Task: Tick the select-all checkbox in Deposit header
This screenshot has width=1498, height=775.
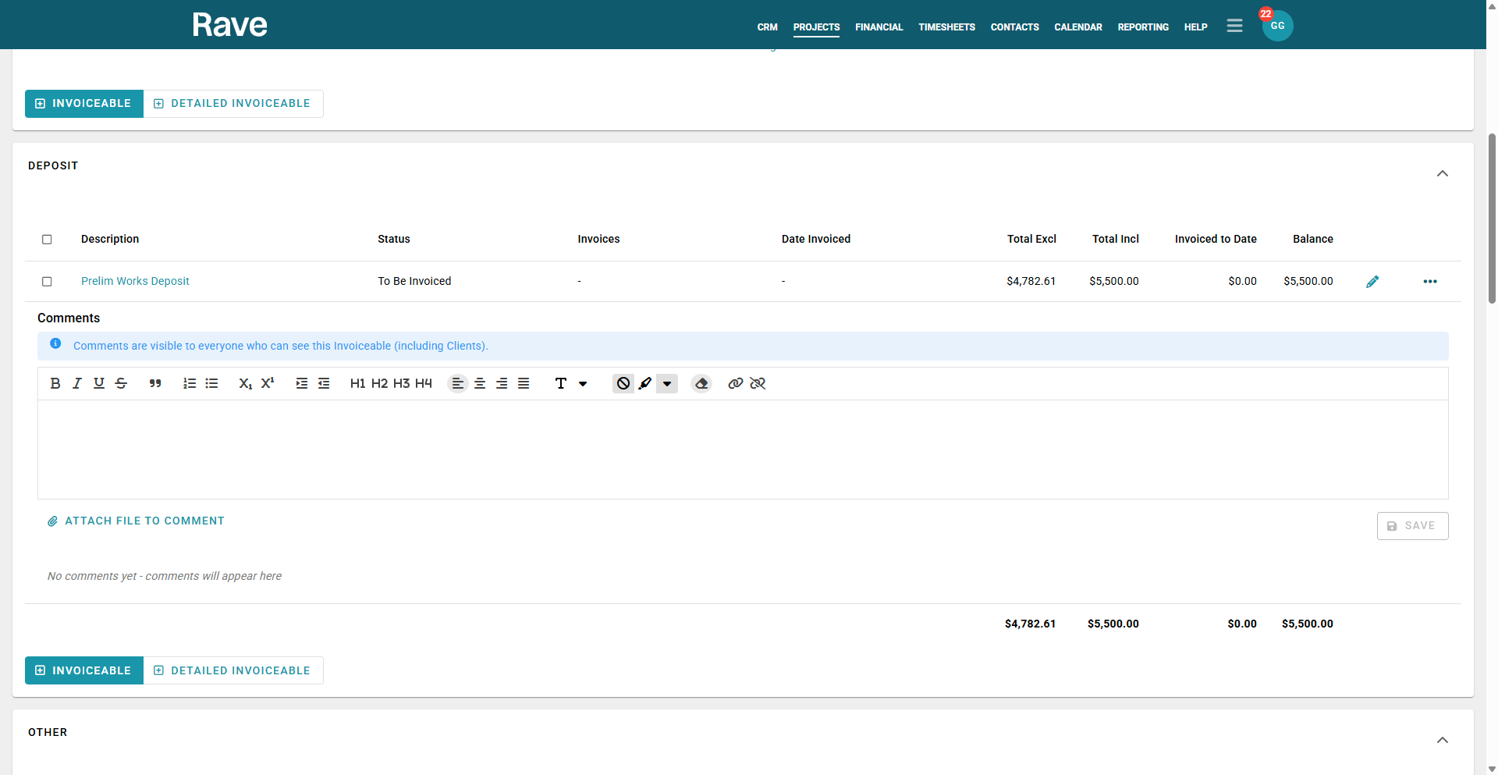Action: pos(47,240)
